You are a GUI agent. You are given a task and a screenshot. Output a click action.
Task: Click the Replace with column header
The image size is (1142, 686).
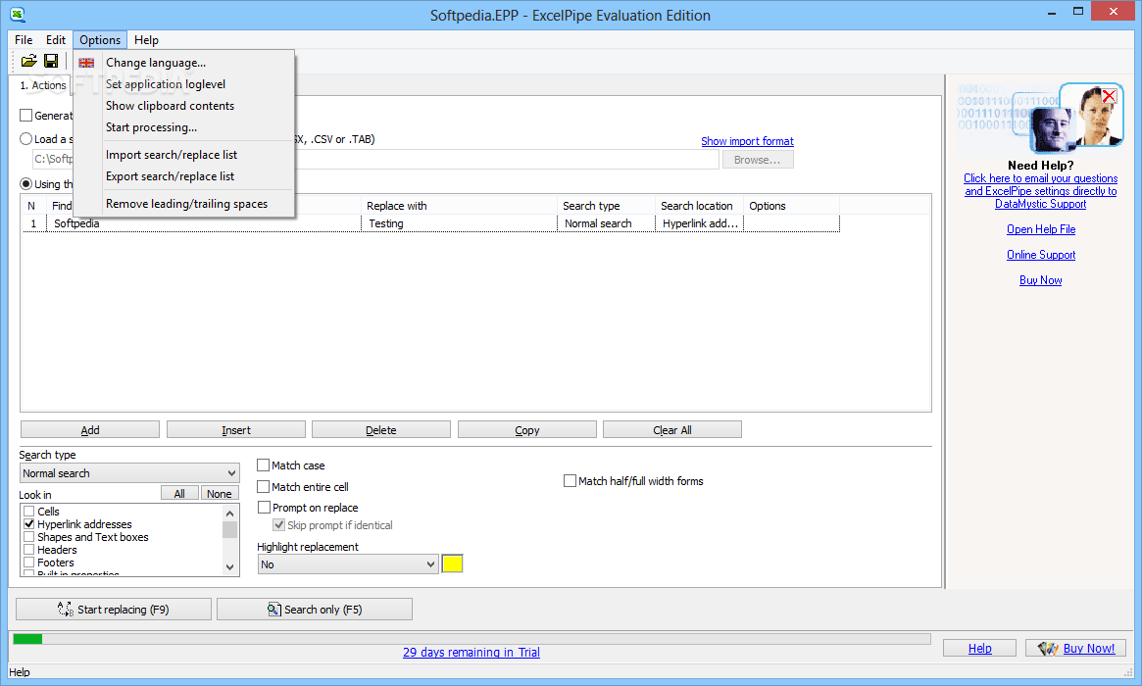click(x=459, y=206)
